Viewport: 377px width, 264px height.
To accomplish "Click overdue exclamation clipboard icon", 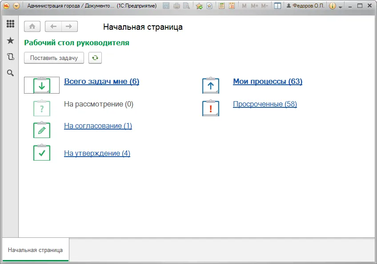I will (211, 108).
